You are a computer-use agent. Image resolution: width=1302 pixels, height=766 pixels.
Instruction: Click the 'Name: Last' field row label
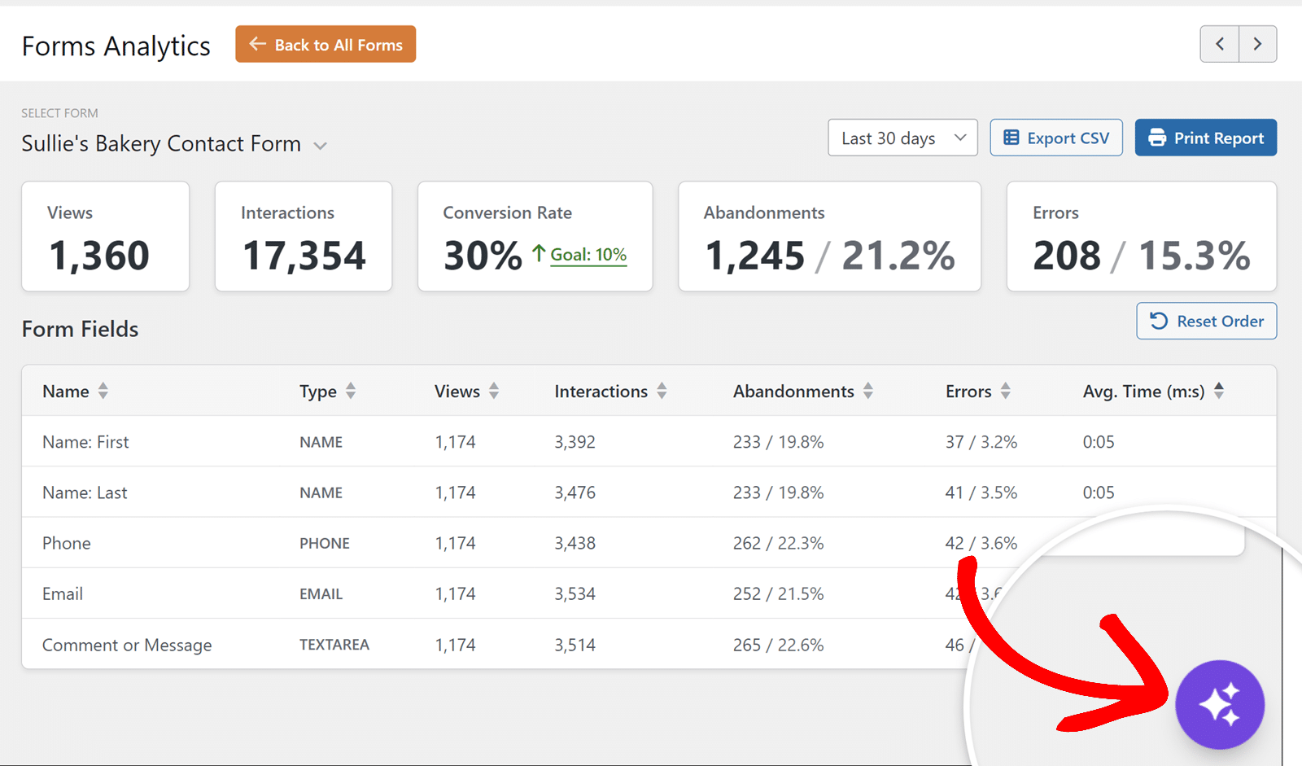(x=85, y=492)
